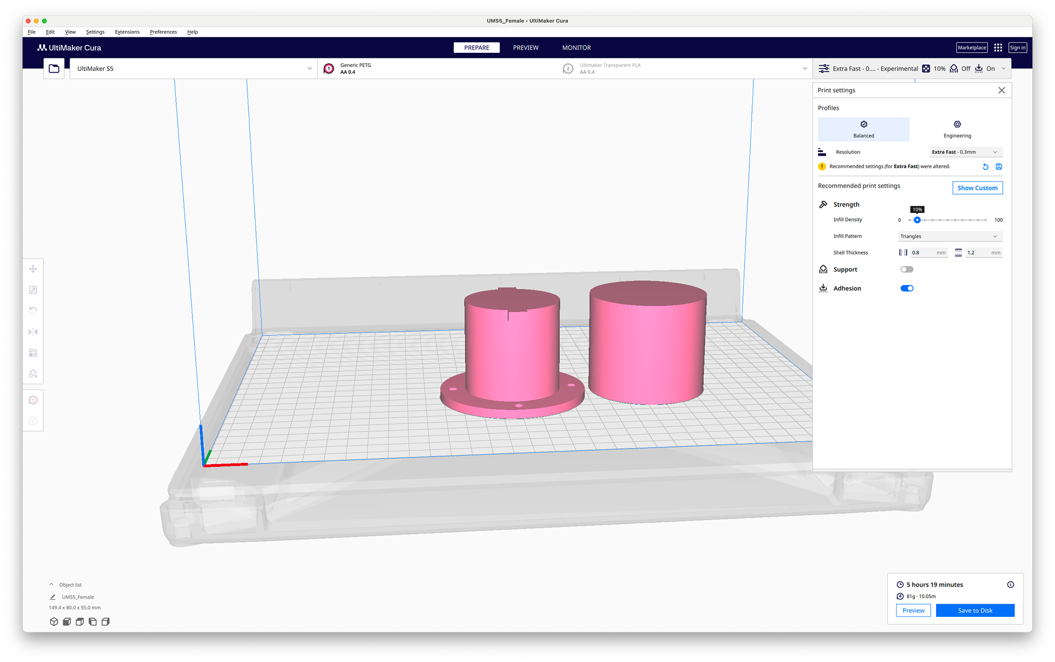Viewport: 1055px width, 662px height.
Task: Open the Resolution Extra Fast 0.3mm dropdown
Action: [965, 152]
